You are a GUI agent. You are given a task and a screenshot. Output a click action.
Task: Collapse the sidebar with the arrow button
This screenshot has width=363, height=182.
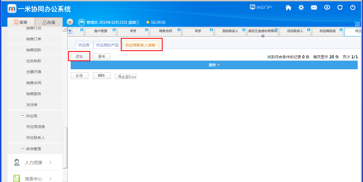[70, 22]
